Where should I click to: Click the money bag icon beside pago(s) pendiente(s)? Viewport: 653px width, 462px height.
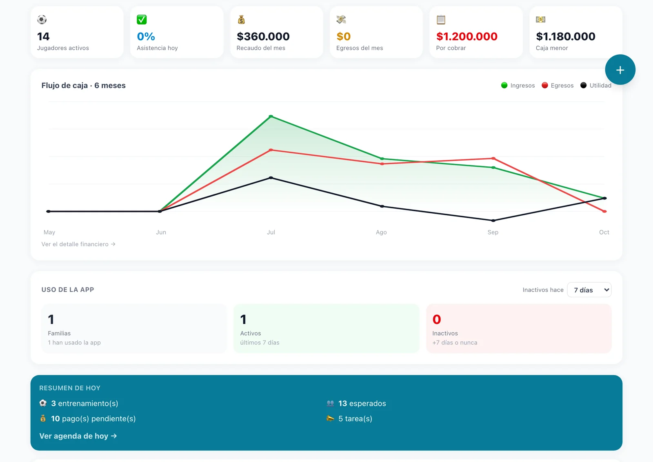click(x=43, y=418)
